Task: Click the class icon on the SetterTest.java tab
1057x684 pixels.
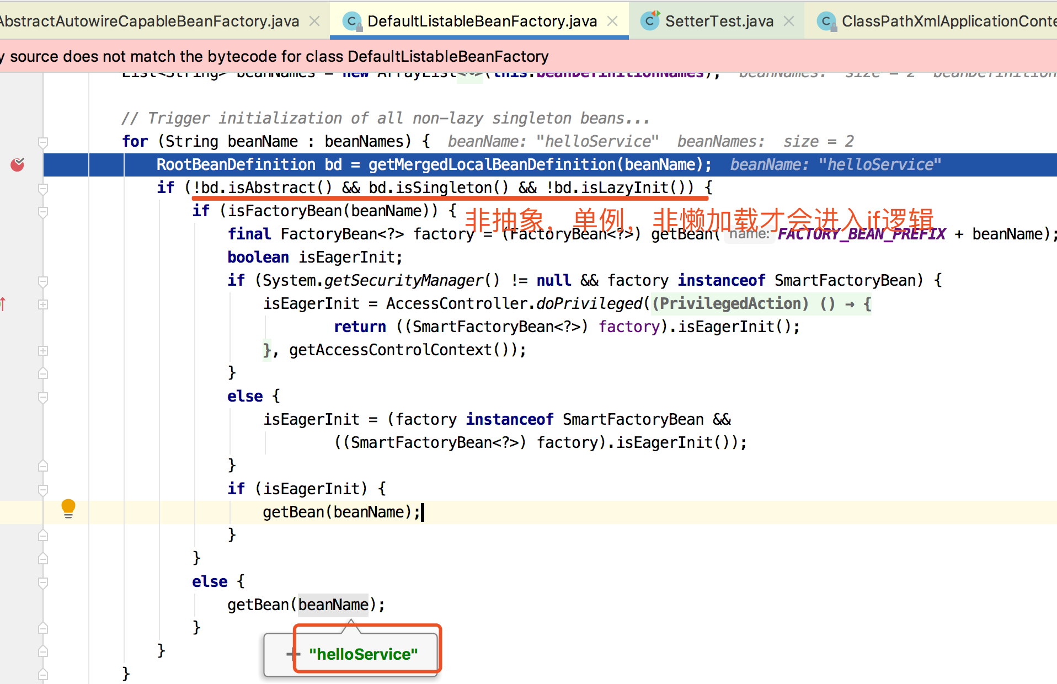Action: [650, 21]
